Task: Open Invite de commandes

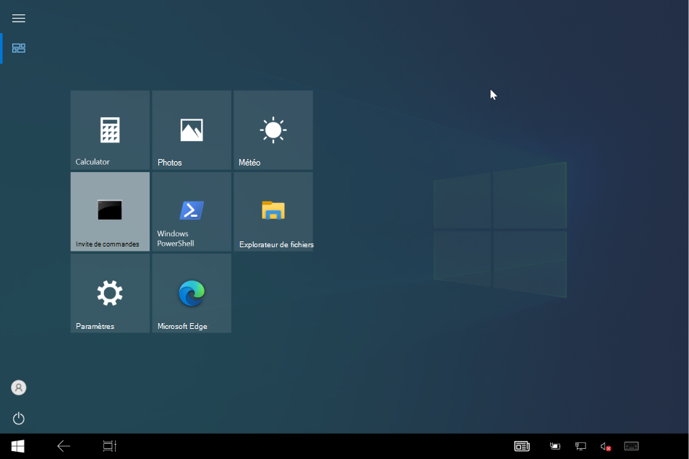Action: tap(109, 211)
